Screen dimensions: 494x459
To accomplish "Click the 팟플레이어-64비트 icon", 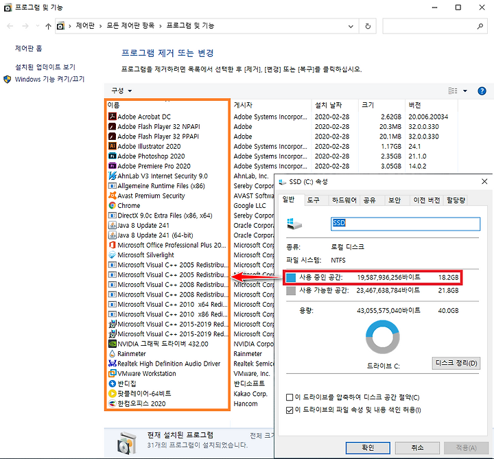I will click(112, 393).
